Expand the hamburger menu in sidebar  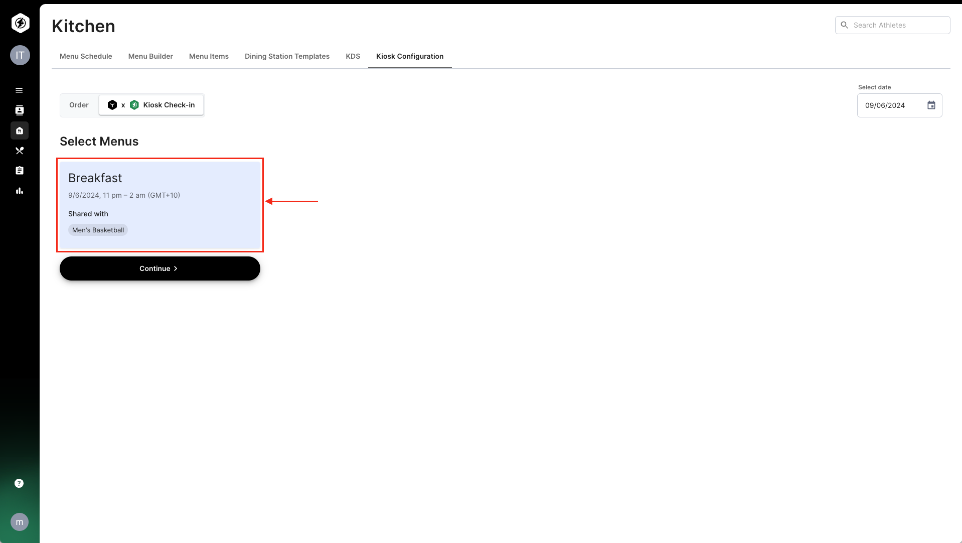(x=19, y=90)
